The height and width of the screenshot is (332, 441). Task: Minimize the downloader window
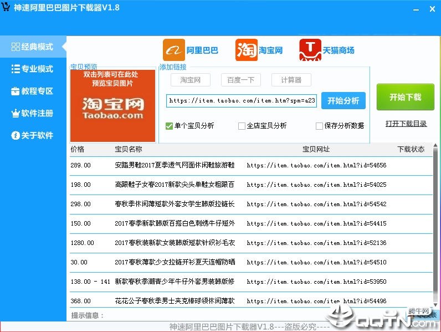coord(416,9)
